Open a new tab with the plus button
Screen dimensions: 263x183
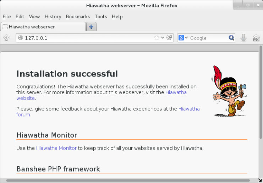click(x=91, y=27)
